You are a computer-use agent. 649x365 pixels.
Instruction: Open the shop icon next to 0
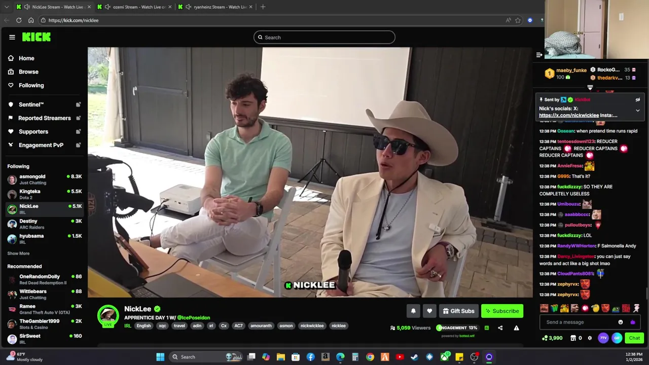pyautogui.click(x=573, y=338)
